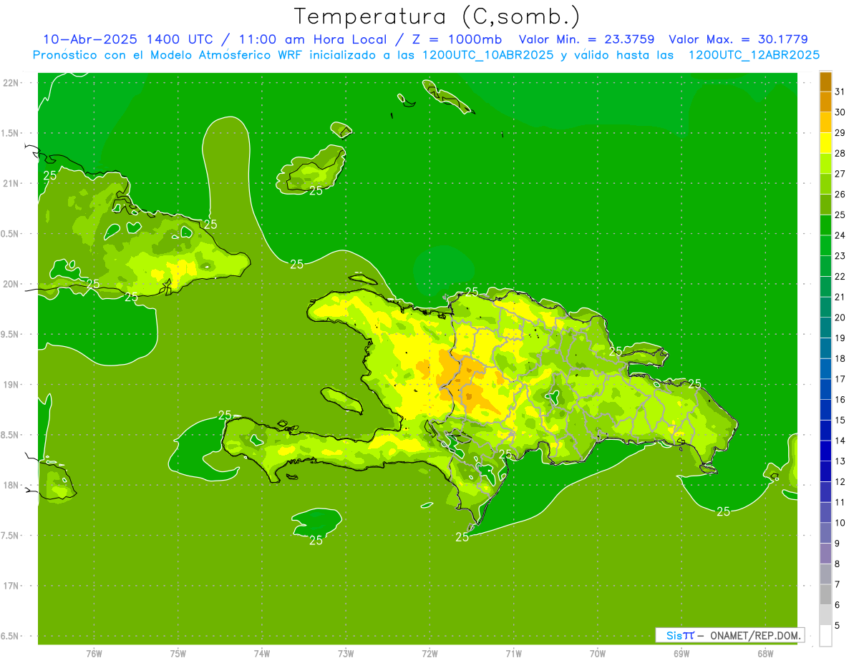Click the latitude label "22N"
859x663 pixels.
click(x=11, y=82)
